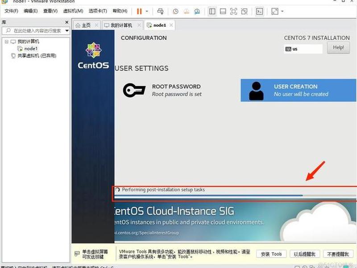Open the dropdown arrow next to the pause button
This screenshot has width=357, height=268.
(x=147, y=11)
